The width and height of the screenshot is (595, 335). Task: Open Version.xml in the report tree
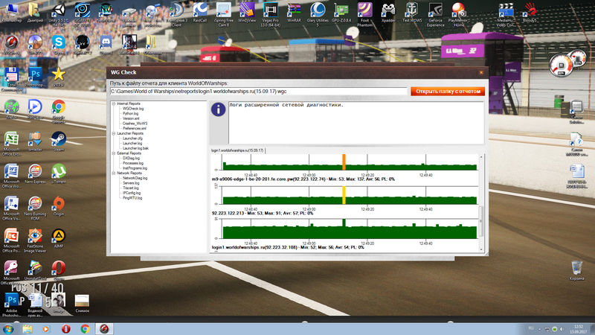131,118
